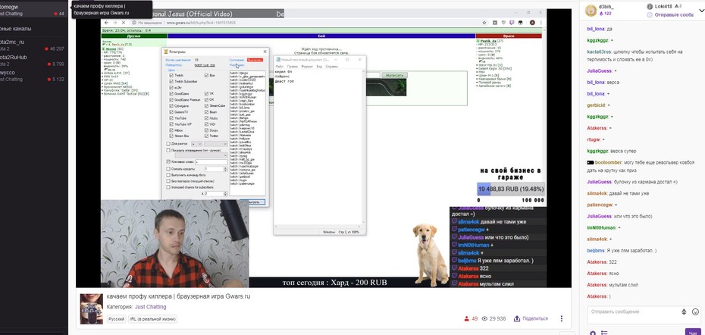
Task: Toggle the GoodGame checkbox
Action: [x=171, y=93]
